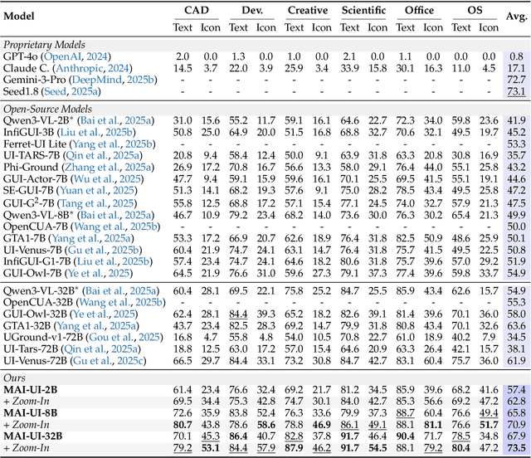The image size is (531, 458).
Task: Open the Anthropic, 2024 citation link
Action: (x=92, y=68)
